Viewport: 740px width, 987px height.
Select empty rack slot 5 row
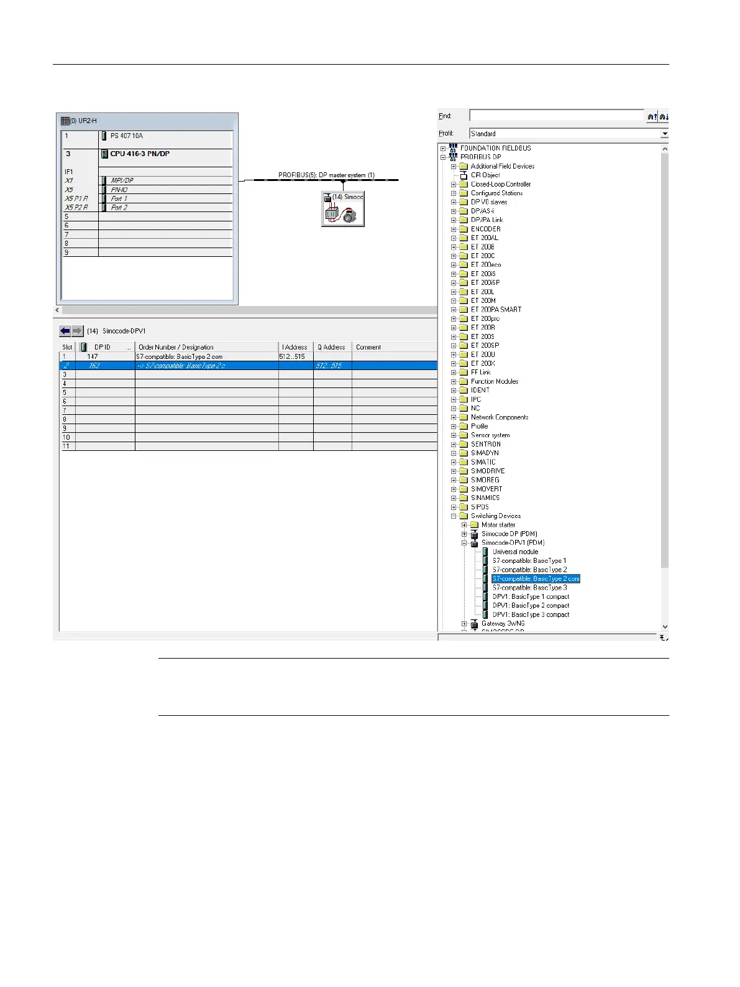(x=147, y=216)
